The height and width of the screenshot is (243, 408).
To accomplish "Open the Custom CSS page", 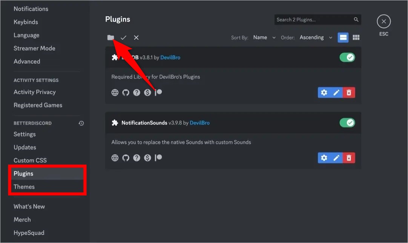I will point(30,160).
